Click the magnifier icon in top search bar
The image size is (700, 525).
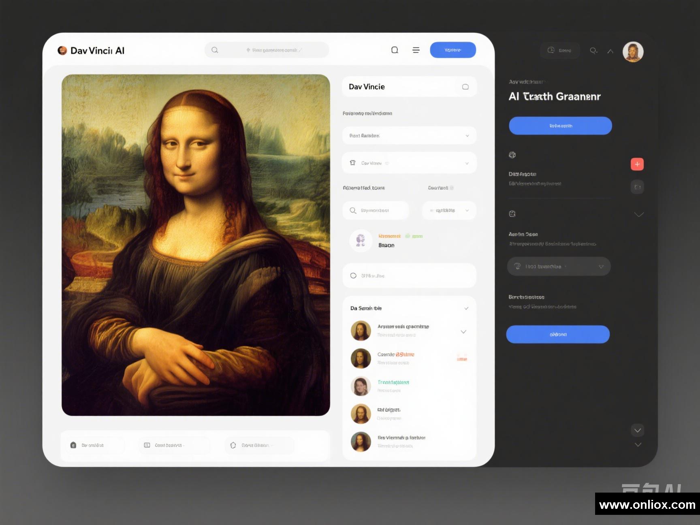[x=215, y=50]
